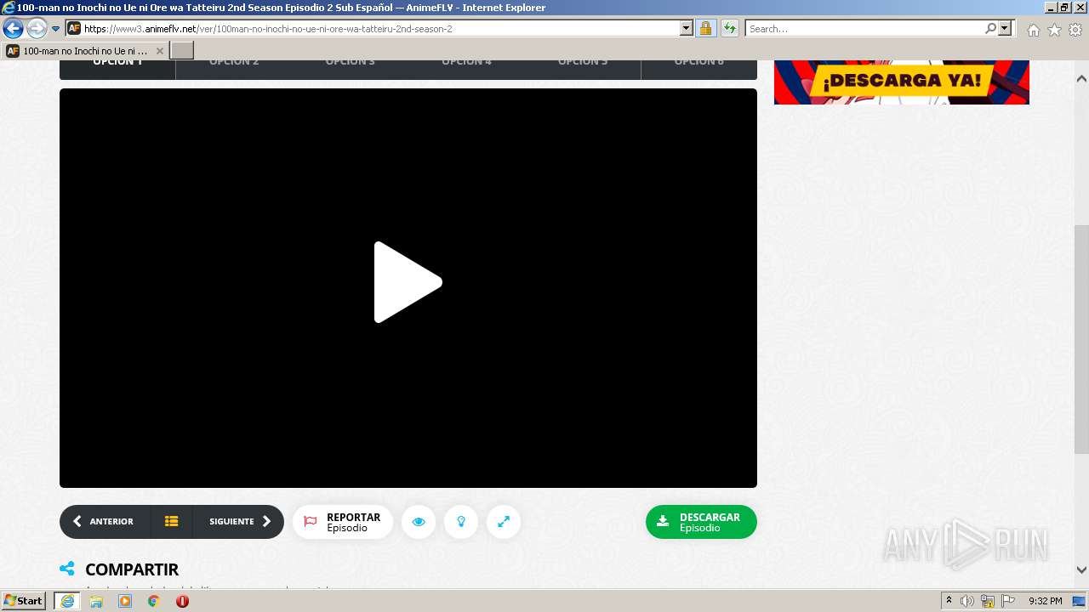This screenshot has width=1089, height=612.
Task: Open the Favorites star icon
Action: (x=1054, y=30)
